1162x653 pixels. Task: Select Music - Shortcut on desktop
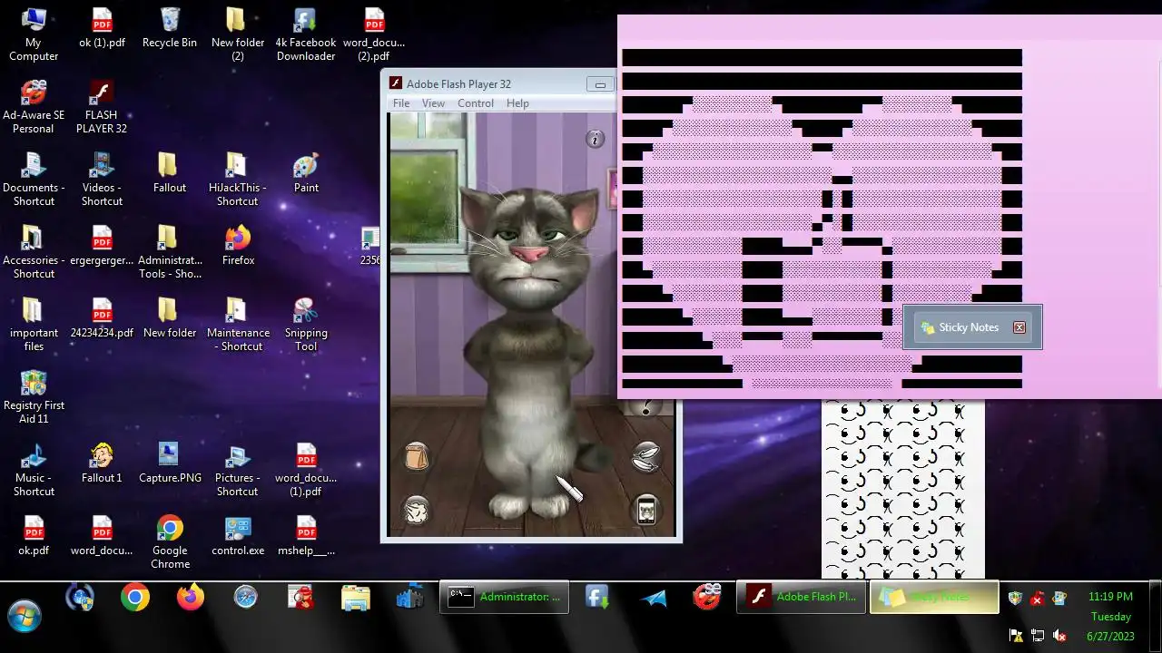point(34,470)
